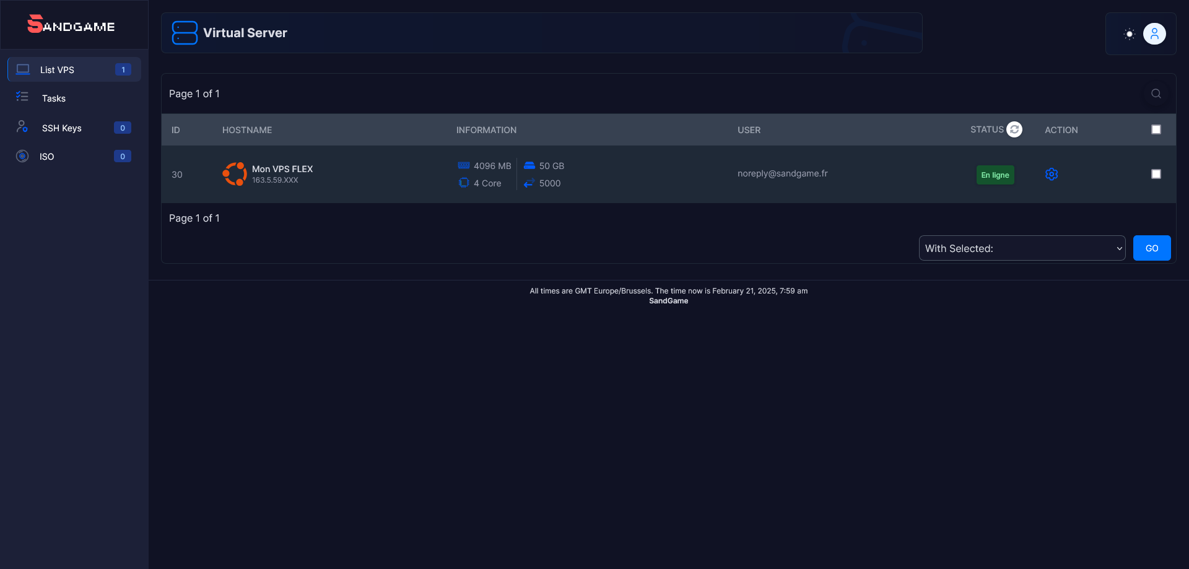The width and height of the screenshot is (1189, 569).
Task: Toggle dark mode with the sun icon
Action: click(x=1129, y=34)
